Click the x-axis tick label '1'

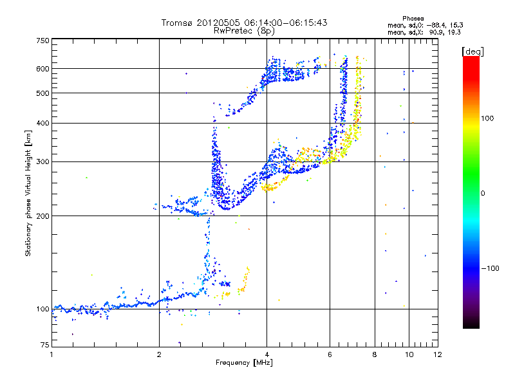tap(51, 354)
